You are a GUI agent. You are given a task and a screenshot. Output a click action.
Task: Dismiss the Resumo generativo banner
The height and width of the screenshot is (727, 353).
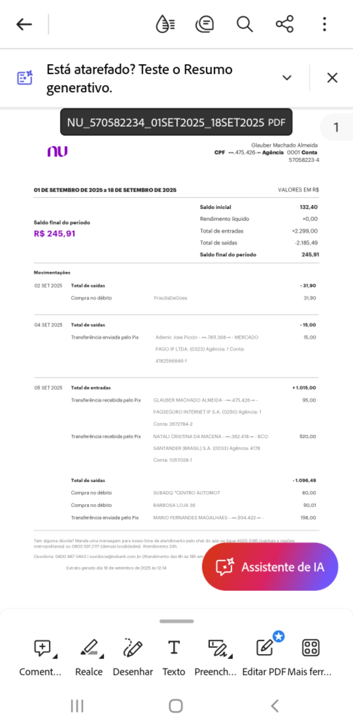click(332, 78)
